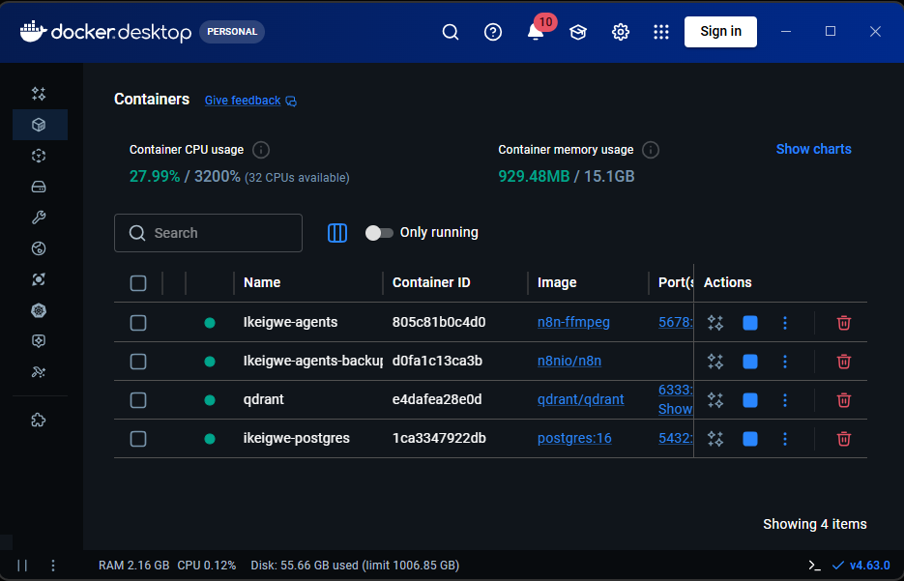
Task: Sort by the Container ID column header
Action: 431,283
